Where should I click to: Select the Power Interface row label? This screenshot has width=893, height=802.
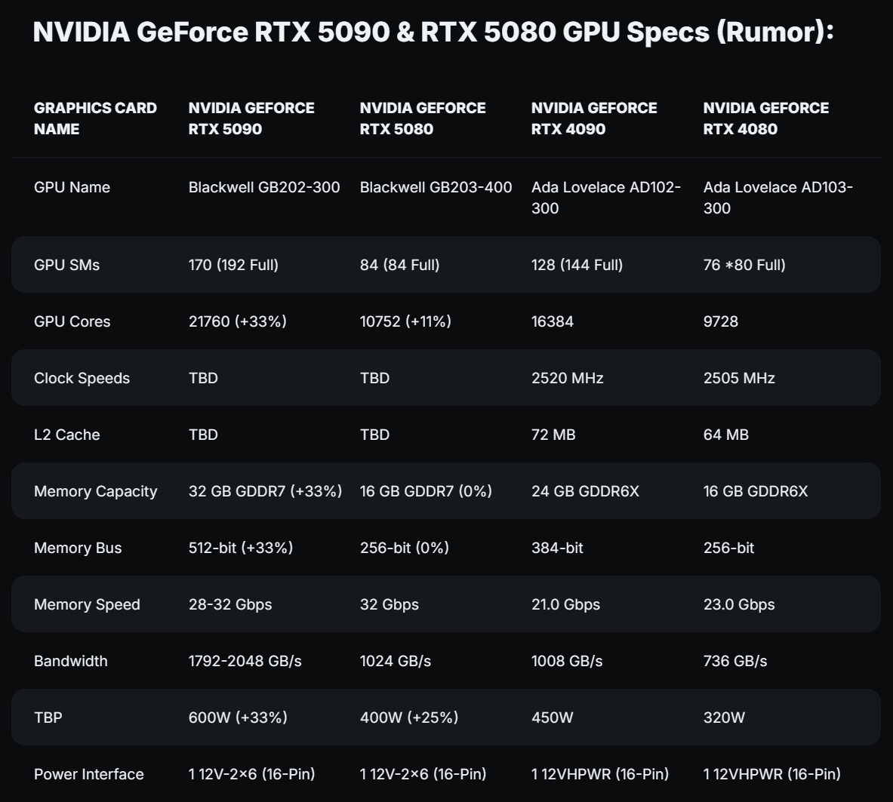point(89,774)
